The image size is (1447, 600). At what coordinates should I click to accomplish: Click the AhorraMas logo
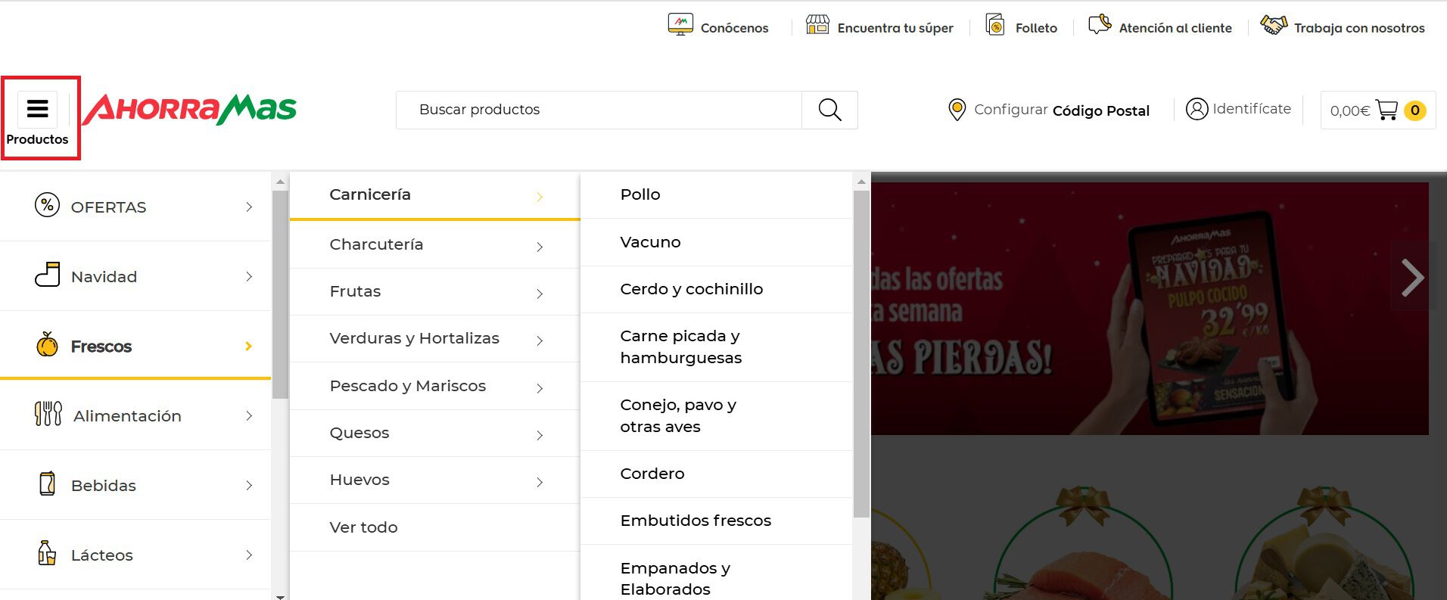[x=189, y=110]
